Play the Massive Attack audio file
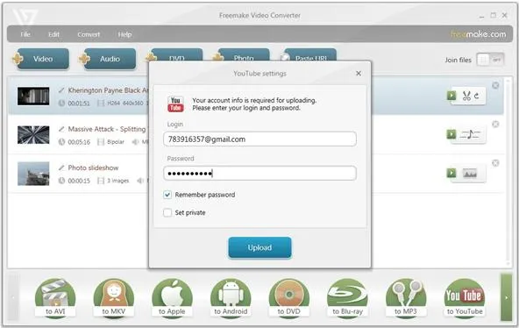 pos(451,134)
